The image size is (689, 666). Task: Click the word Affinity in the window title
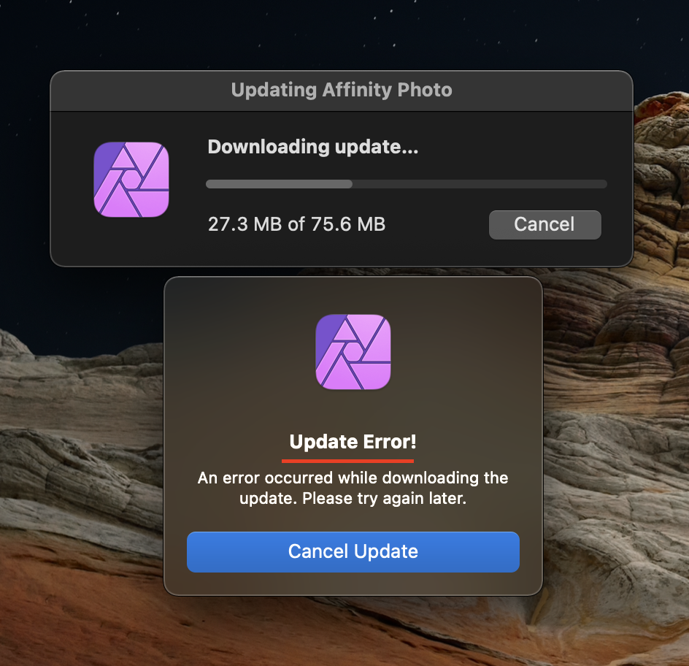click(356, 90)
